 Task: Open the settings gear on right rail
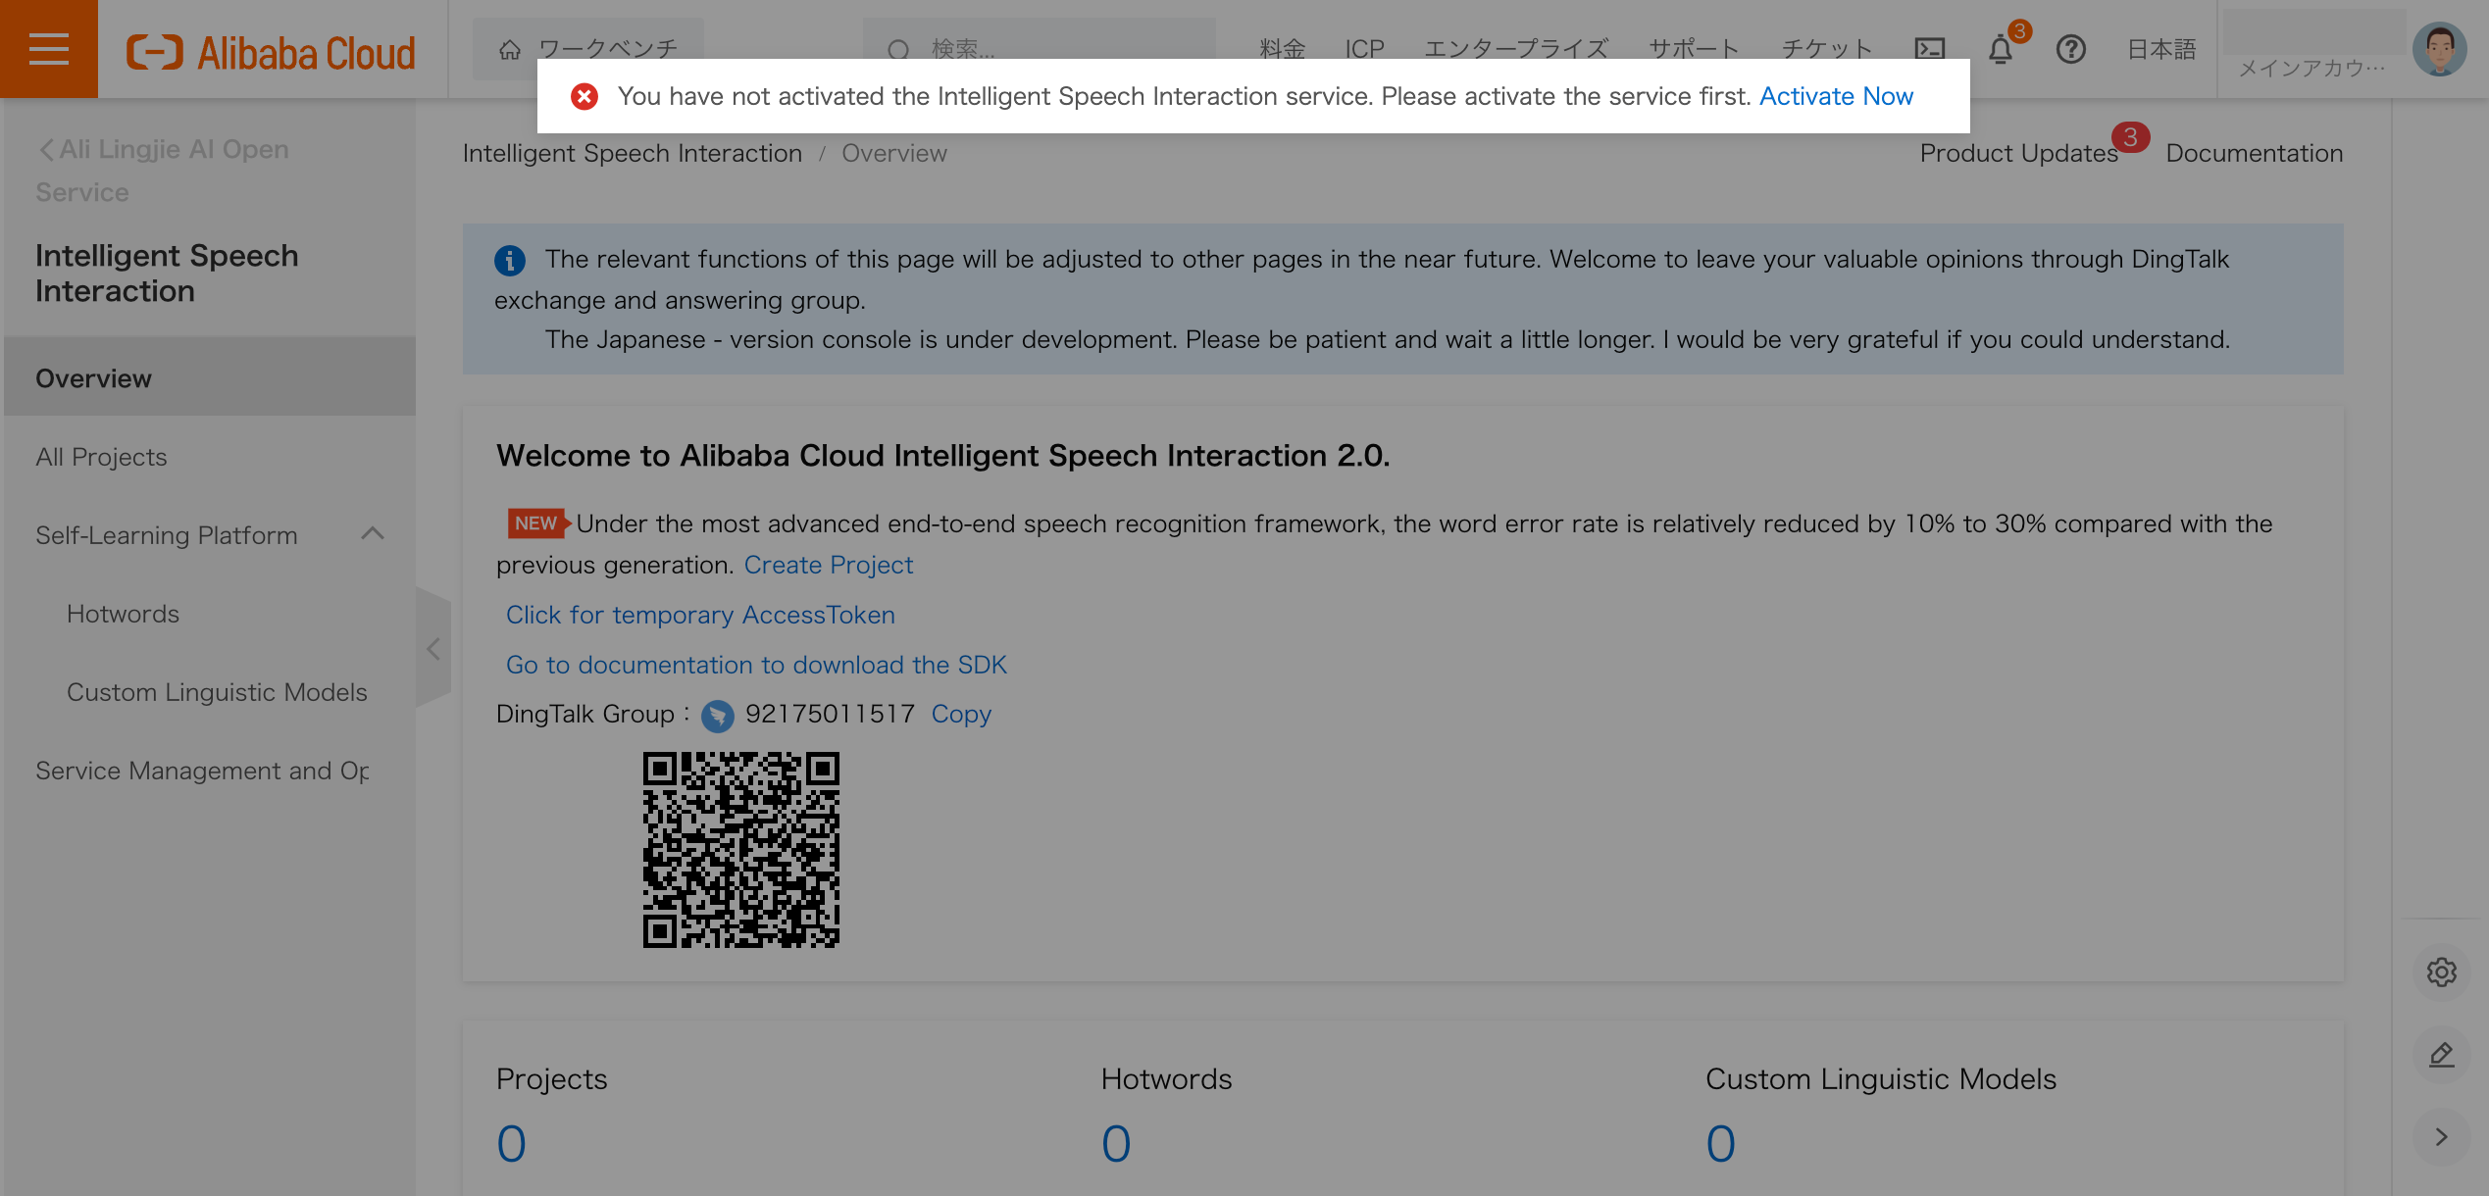pyautogui.click(x=2441, y=972)
